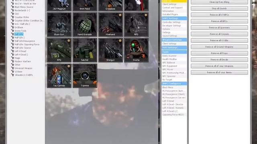257x144 pixels.
Task: Select the Snarks weapon tile
Action: coord(137,50)
